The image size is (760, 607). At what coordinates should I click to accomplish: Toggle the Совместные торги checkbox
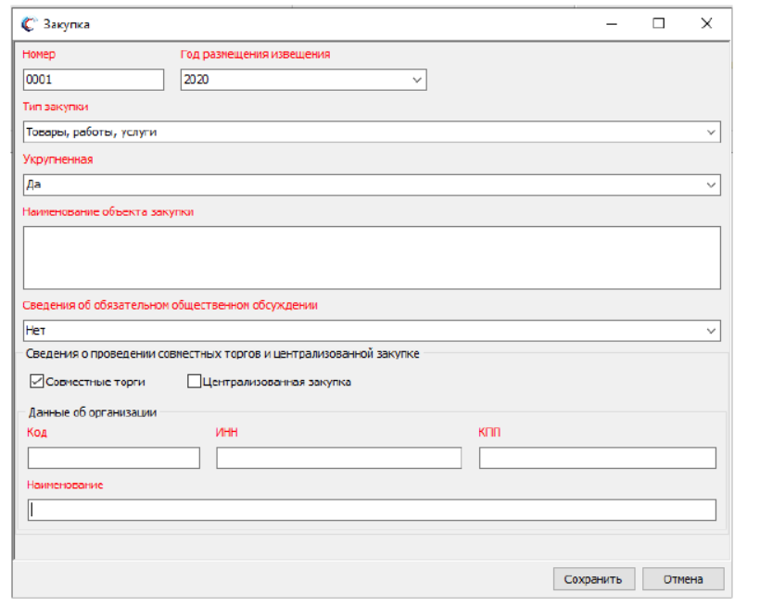pos(38,381)
